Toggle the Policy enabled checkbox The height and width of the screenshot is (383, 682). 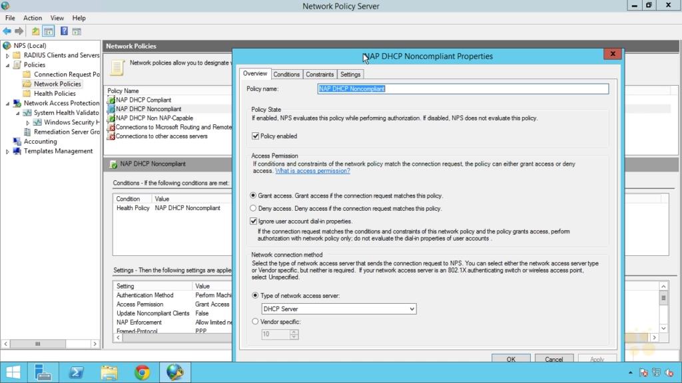pyautogui.click(x=255, y=136)
